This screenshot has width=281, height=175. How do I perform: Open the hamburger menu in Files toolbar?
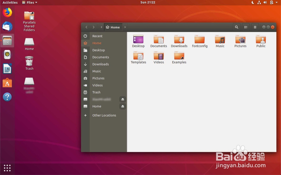click(x=255, y=27)
